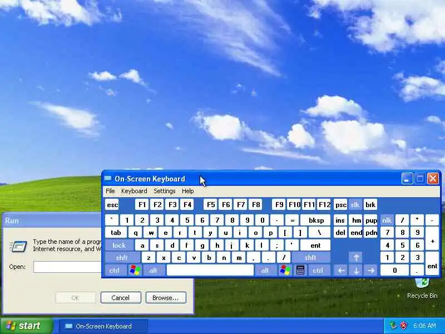Click the Recycle Bin desktop icon
The image size is (445, 334).
click(x=422, y=288)
